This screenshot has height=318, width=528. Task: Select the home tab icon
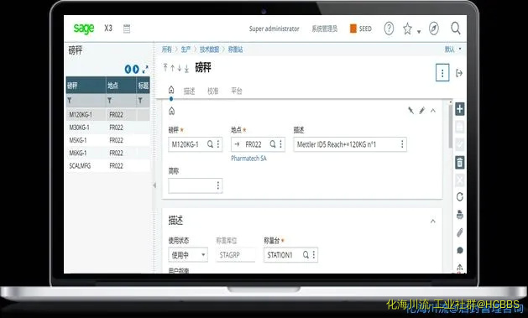171,90
